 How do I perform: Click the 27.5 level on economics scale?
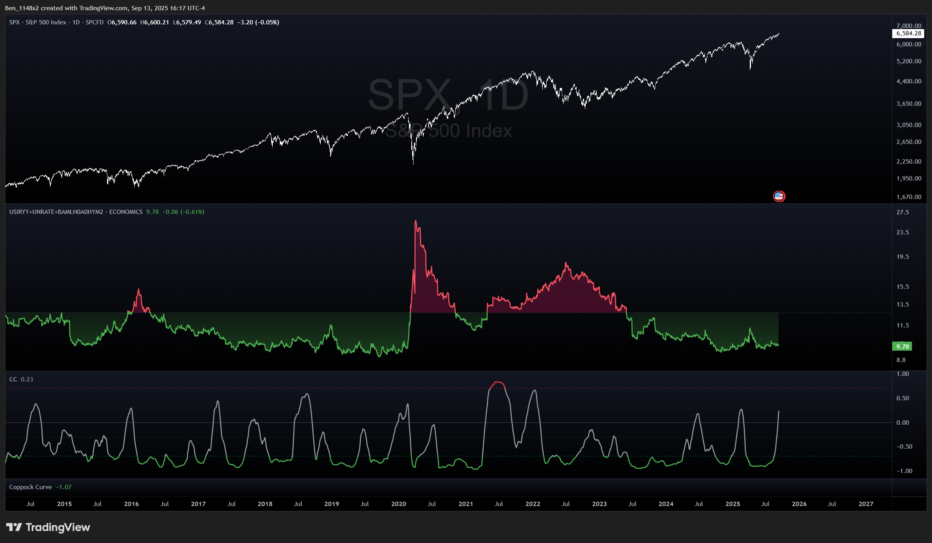click(x=902, y=212)
